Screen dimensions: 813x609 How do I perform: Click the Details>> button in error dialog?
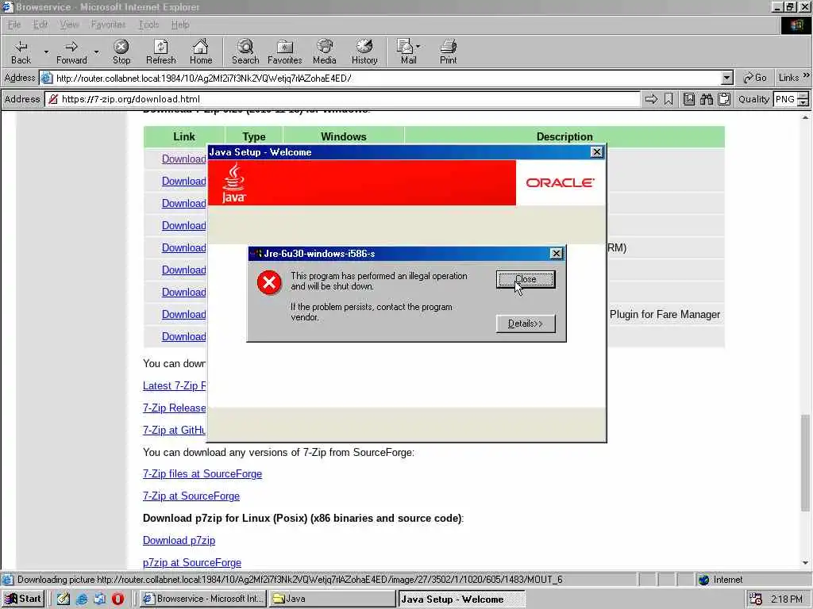coord(526,324)
